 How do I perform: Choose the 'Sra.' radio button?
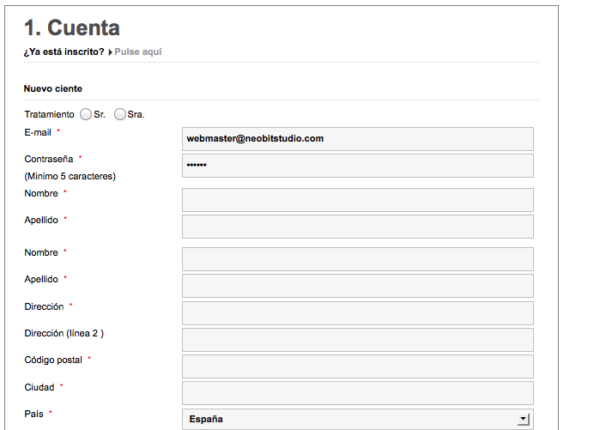tap(120, 114)
